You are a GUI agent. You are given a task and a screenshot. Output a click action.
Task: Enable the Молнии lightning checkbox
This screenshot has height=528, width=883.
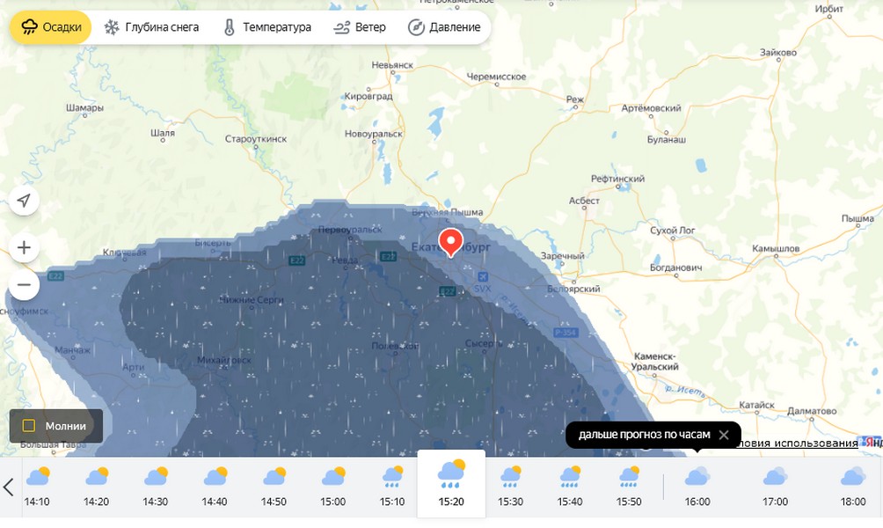click(29, 426)
